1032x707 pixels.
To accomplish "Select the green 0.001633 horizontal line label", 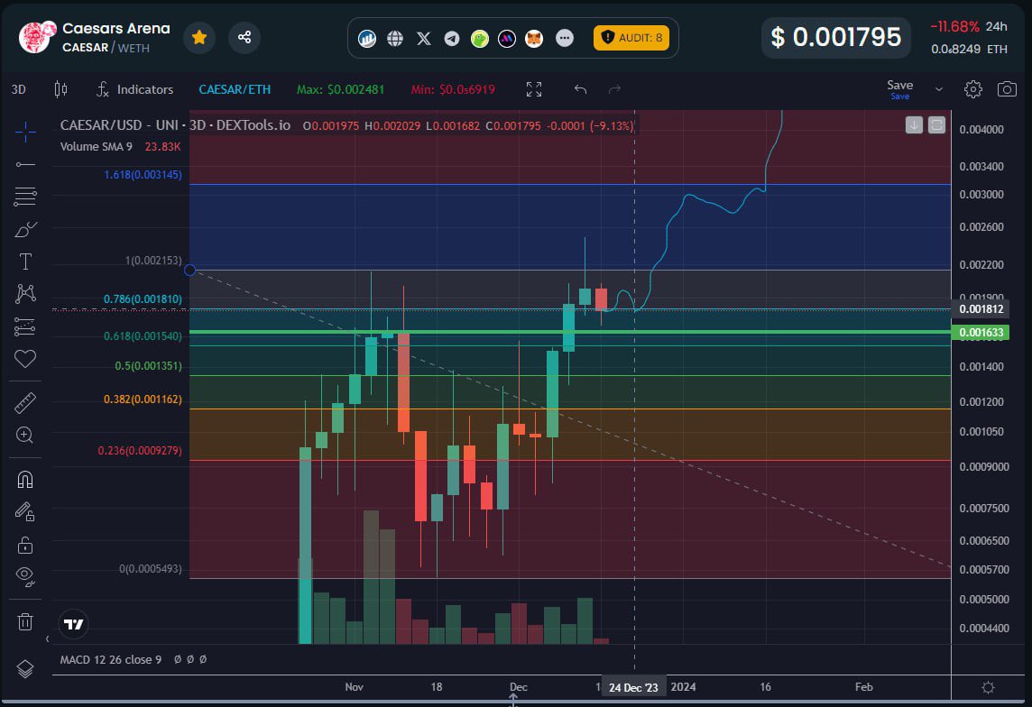I will [981, 332].
